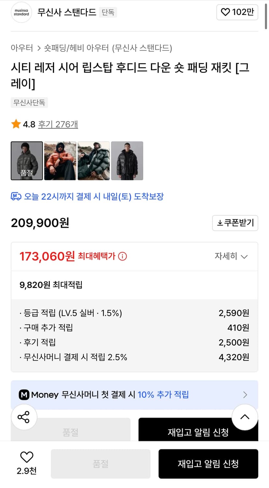Tap the delivery truck icon
The width and height of the screenshot is (269, 488).
pos(15,196)
